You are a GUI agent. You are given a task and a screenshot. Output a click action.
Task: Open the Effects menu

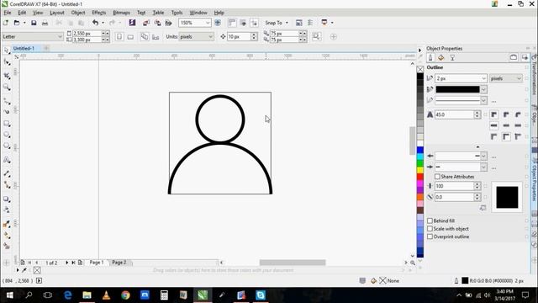pyautogui.click(x=99, y=13)
